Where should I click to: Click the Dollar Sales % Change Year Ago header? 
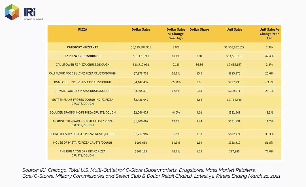coord(176,34)
